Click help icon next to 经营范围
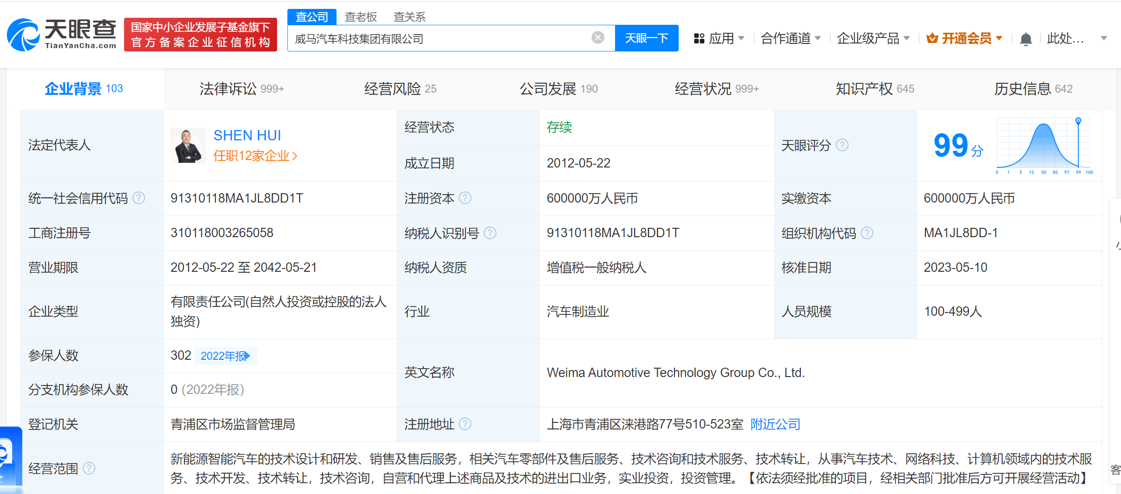Viewport: 1121px width, 494px height. 89,468
